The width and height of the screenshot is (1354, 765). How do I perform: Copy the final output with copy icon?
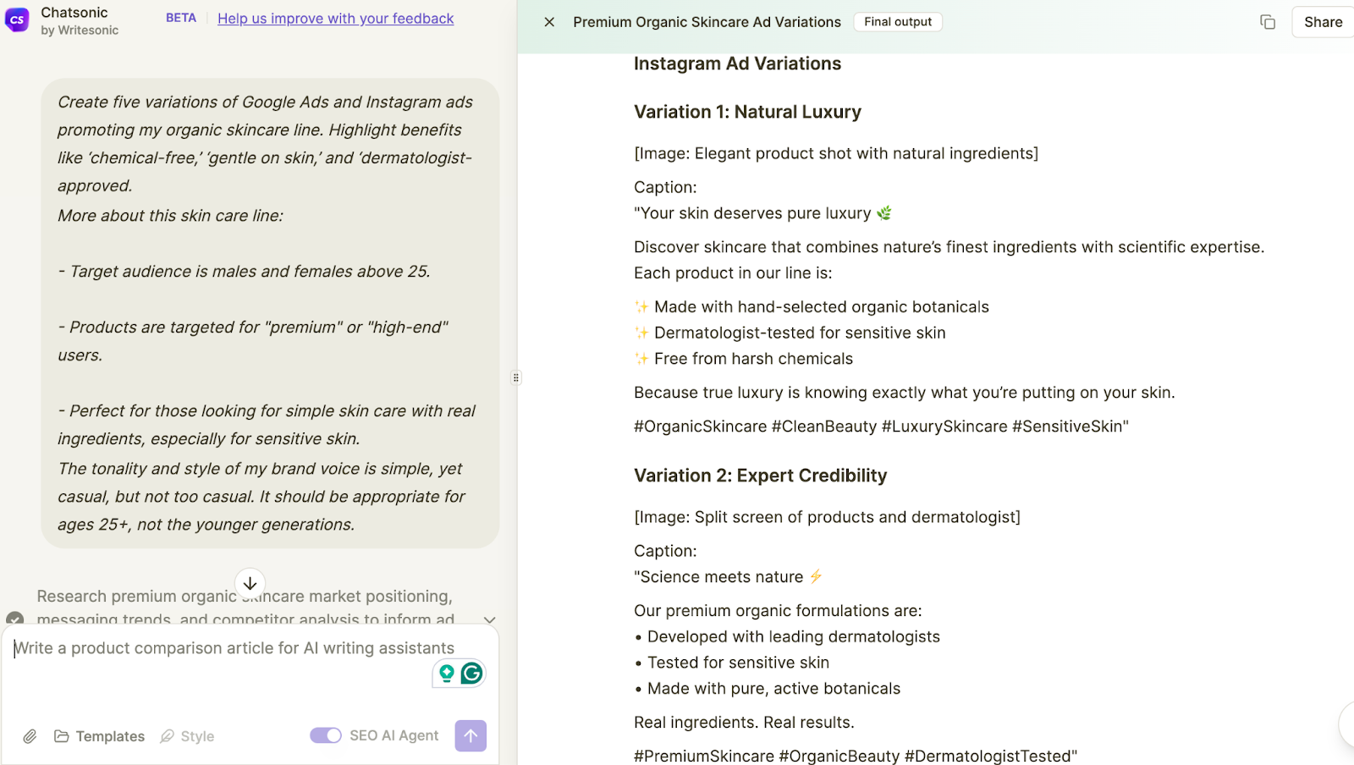tap(1267, 22)
